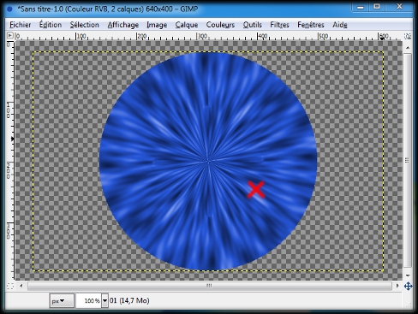418x314 pixels.
Task: Click the horizontal scrollbar left arrow
Action: tap(21, 286)
